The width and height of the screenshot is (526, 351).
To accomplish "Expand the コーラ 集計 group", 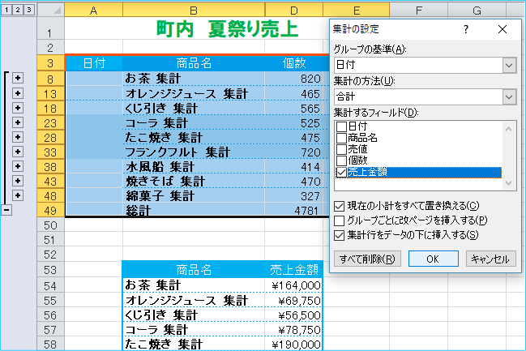I will [x=18, y=122].
